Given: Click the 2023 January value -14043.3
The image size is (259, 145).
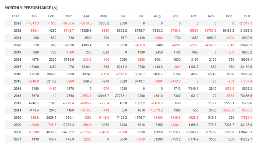Looking at the screenshot, I should click(32, 23).
